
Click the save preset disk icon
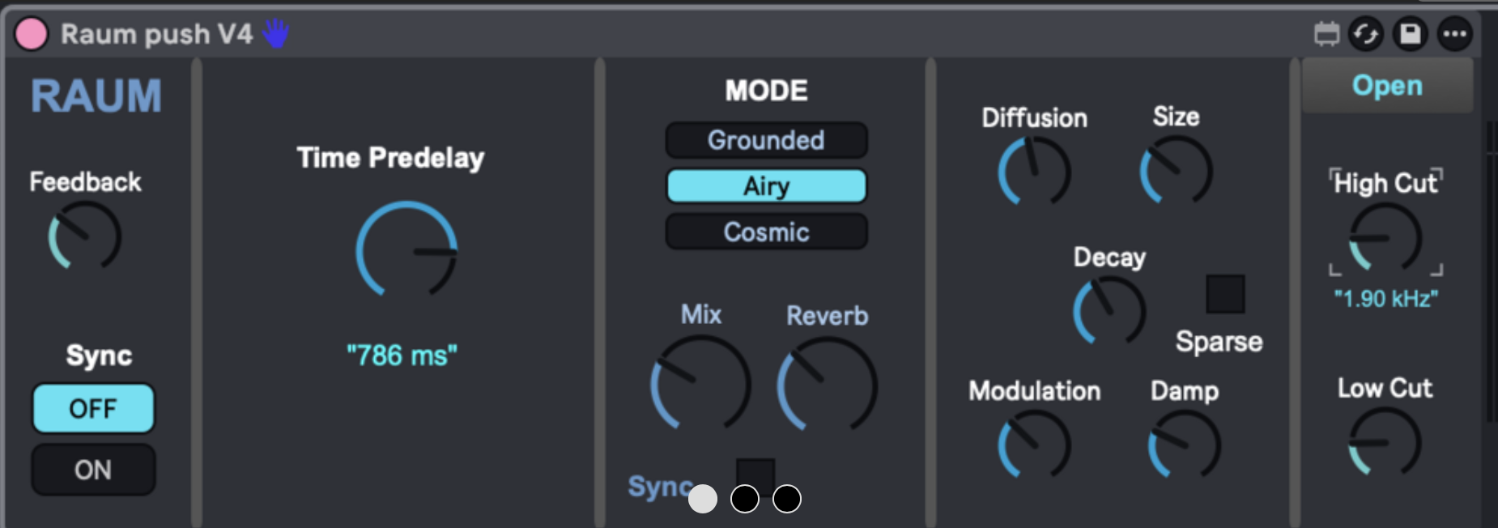1410,34
